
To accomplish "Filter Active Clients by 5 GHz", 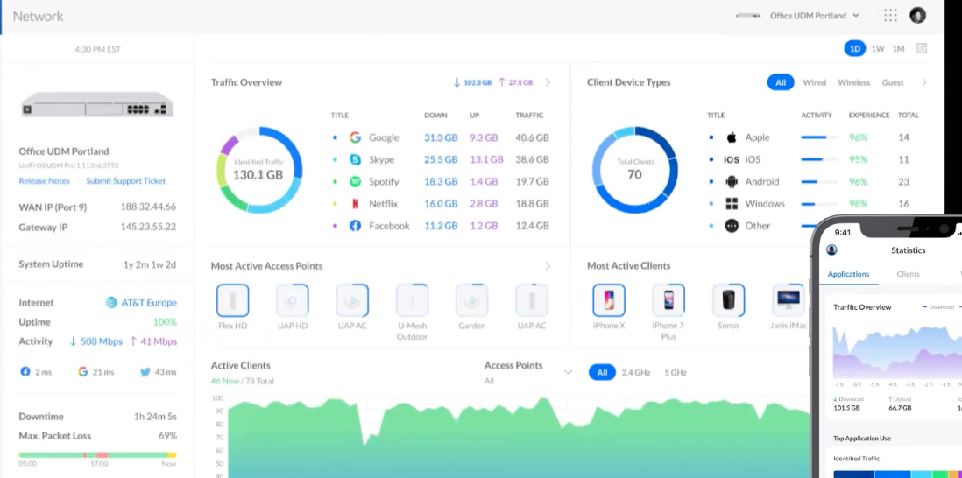I will [676, 372].
